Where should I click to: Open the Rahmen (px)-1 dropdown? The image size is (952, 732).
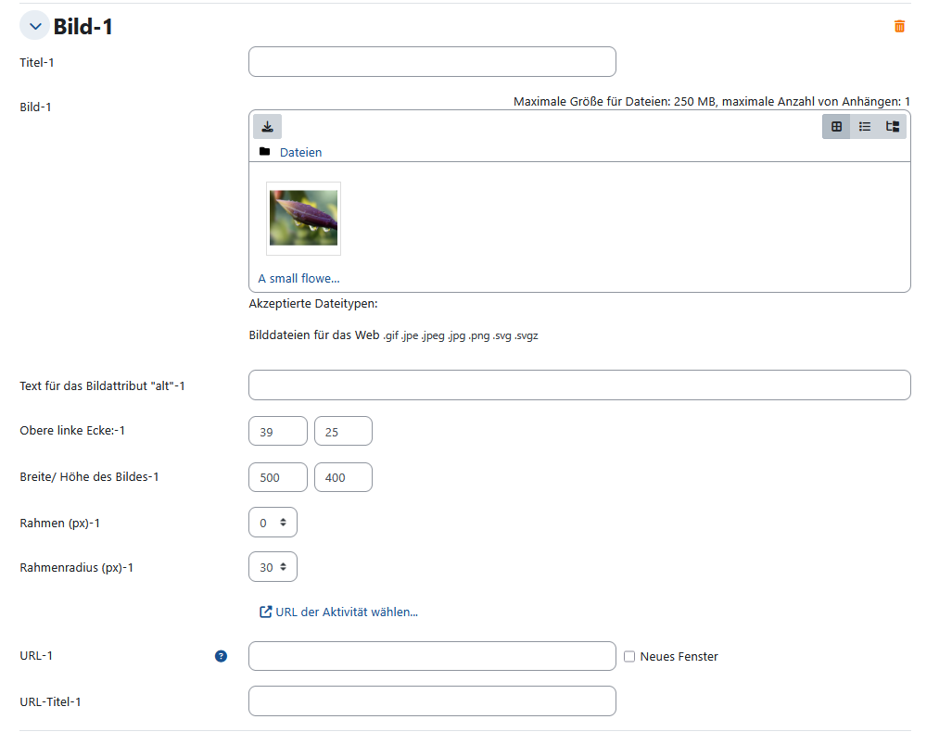273,523
